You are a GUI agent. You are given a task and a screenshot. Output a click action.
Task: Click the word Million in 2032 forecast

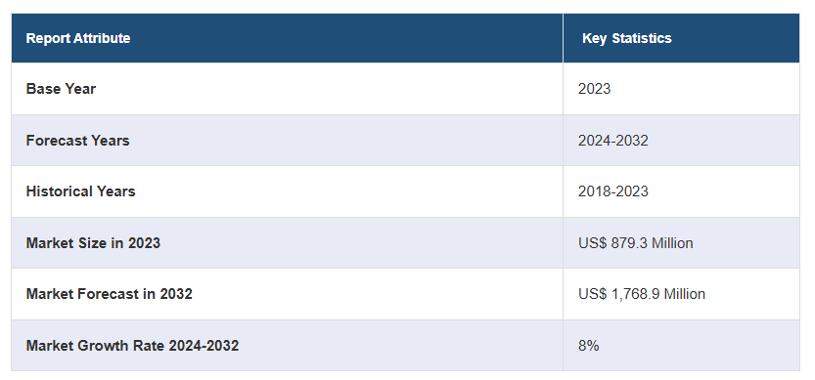tap(685, 294)
